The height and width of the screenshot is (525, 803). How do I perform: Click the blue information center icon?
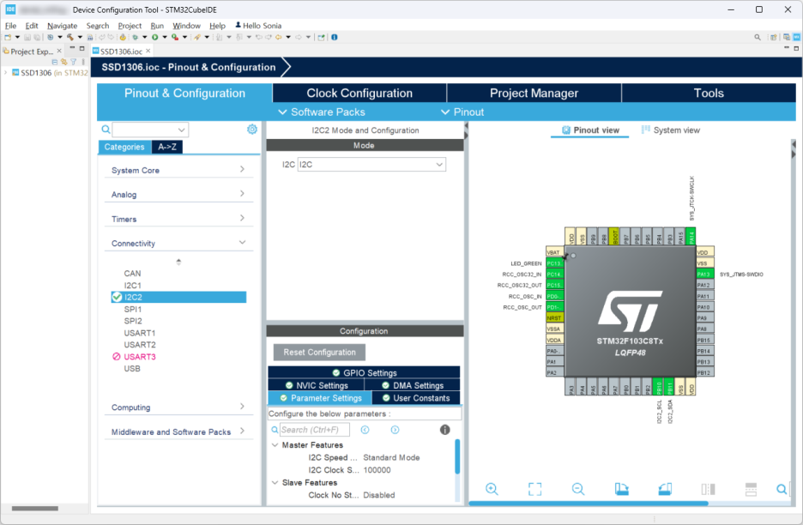(335, 38)
